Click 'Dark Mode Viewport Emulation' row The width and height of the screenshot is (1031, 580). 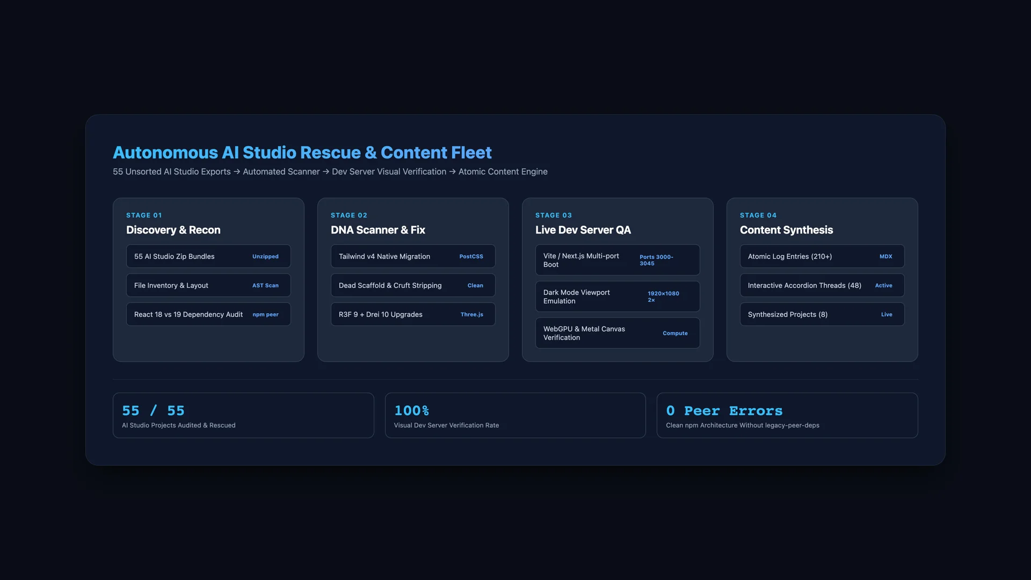coord(618,296)
